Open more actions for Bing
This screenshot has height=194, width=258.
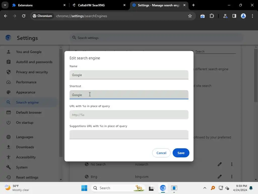232,177
